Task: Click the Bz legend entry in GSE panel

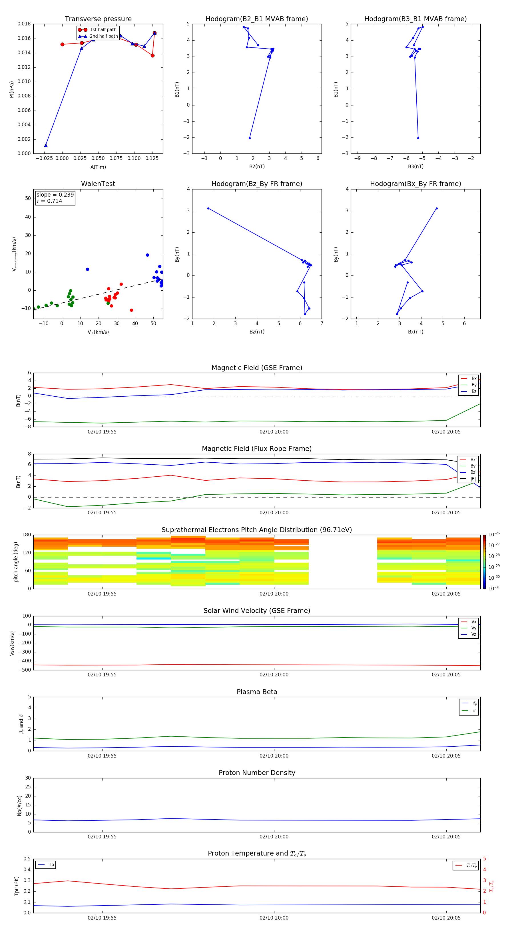Action: click(469, 391)
